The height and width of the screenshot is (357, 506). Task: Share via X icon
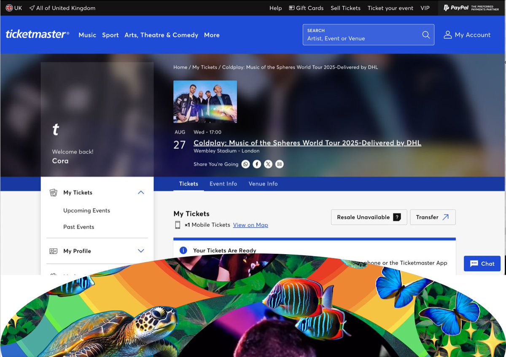268,164
